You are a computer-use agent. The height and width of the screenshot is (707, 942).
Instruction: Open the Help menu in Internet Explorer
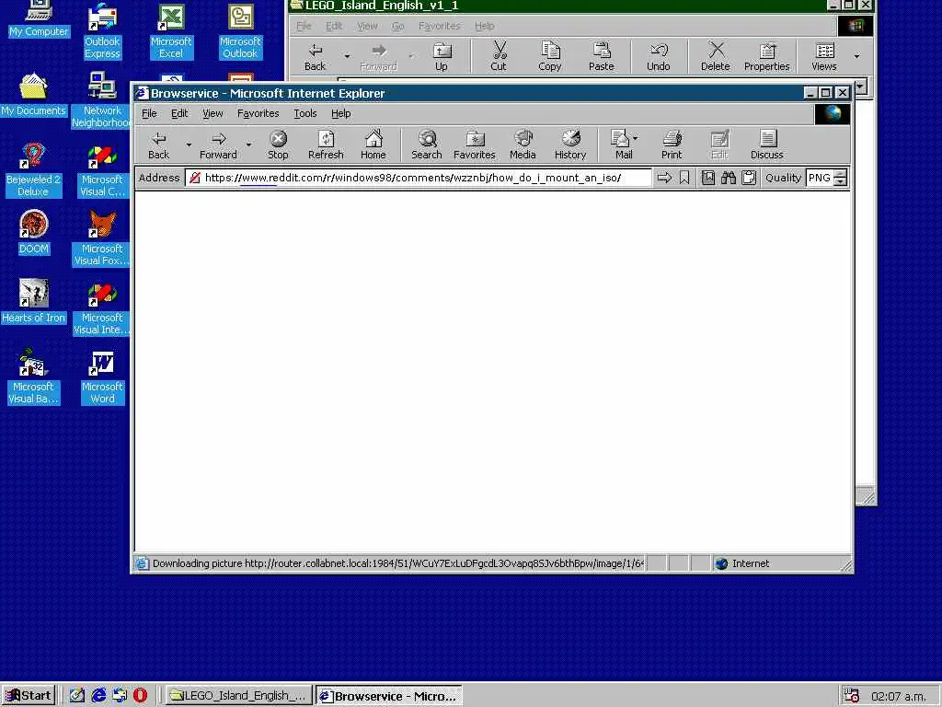[x=340, y=113]
